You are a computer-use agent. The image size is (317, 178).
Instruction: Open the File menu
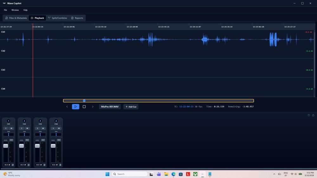point(5,10)
